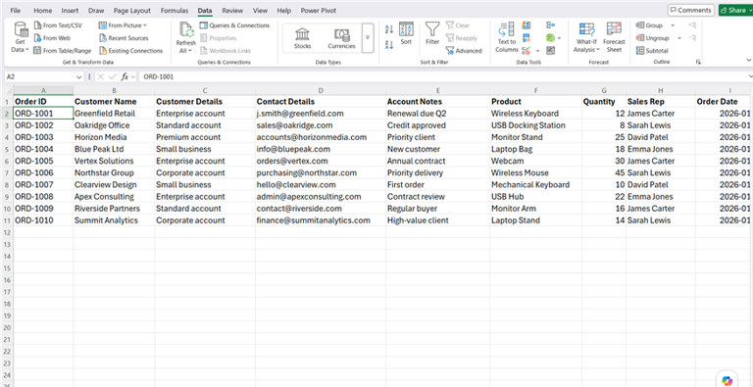Select cell containing Horizon Media
Viewport: 753px width, 387px height.
click(x=114, y=137)
